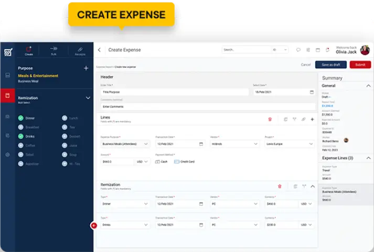Click the red Submit button
The height and width of the screenshot is (252, 374).
(x=360, y=64)
